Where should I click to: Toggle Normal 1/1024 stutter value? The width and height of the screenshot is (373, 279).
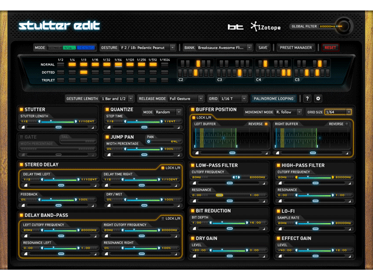coord(164,65)
